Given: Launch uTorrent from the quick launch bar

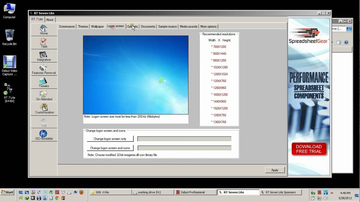Looking at the screenshot, I should point(51,192).
